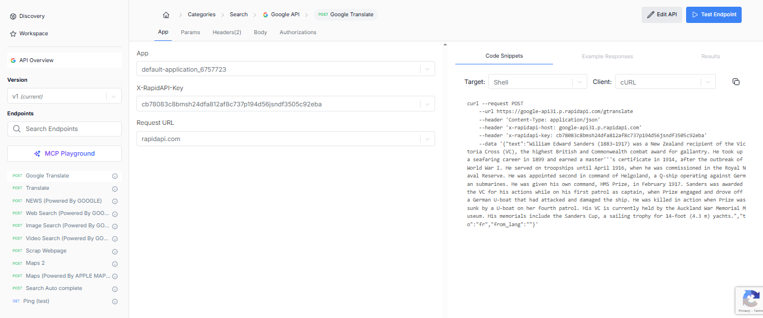Click the curl --request POST line
763x318 pixels.
click(495, 104)
